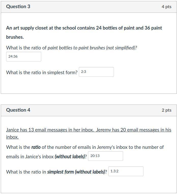
Task: Click the word 'brushes.' in Question 3
Action: [x=15, y=37]
